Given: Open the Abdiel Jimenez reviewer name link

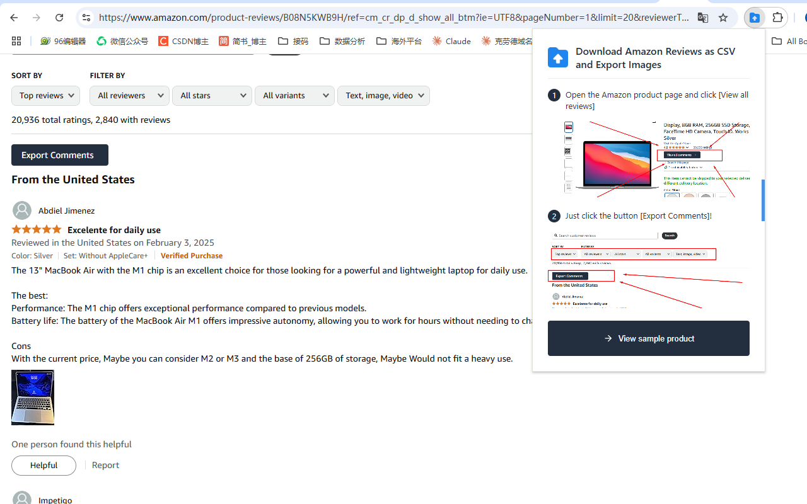Looking at the screenshot, I should [66, 210].
